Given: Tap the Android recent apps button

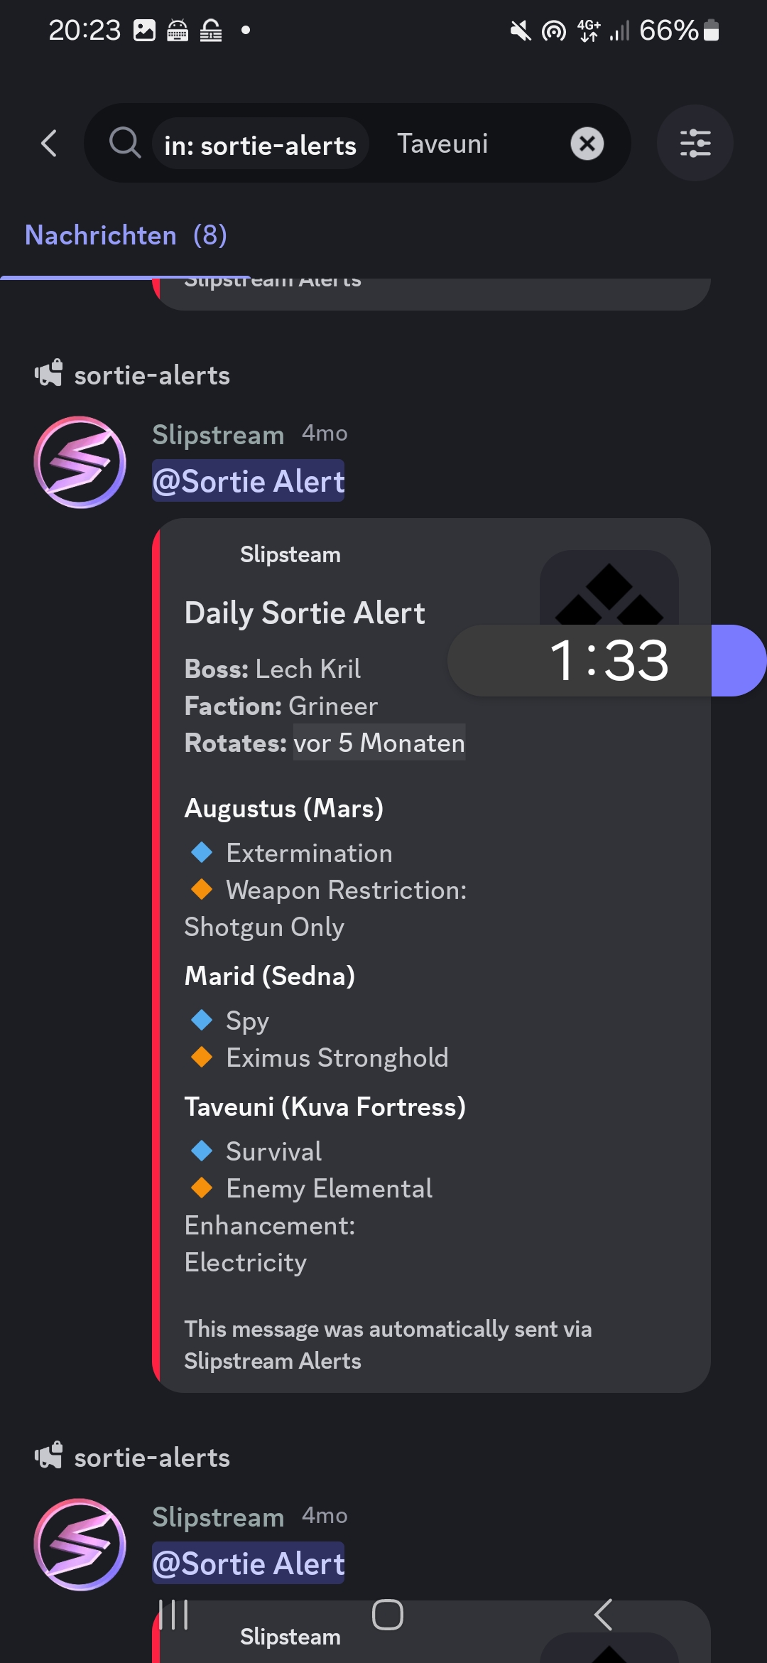Looking at the screenshot, I should click(x=173, y=1615).
